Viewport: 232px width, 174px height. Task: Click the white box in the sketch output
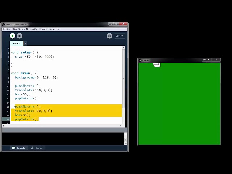157,65
